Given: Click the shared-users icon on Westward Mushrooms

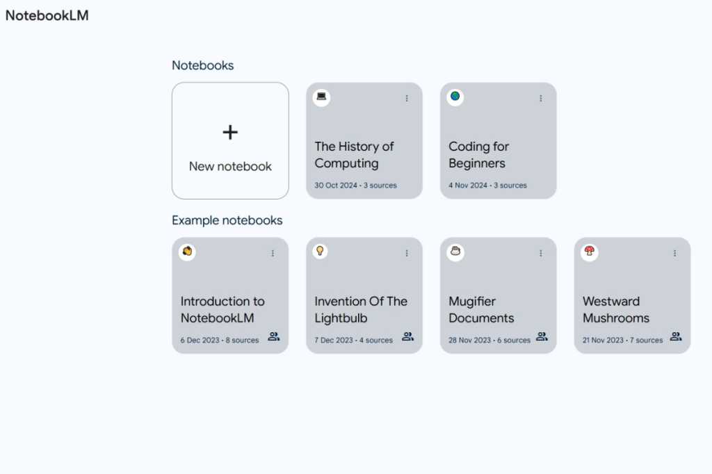Looking at the screenshot, I should pyautogui.click(x=675, y=336).
